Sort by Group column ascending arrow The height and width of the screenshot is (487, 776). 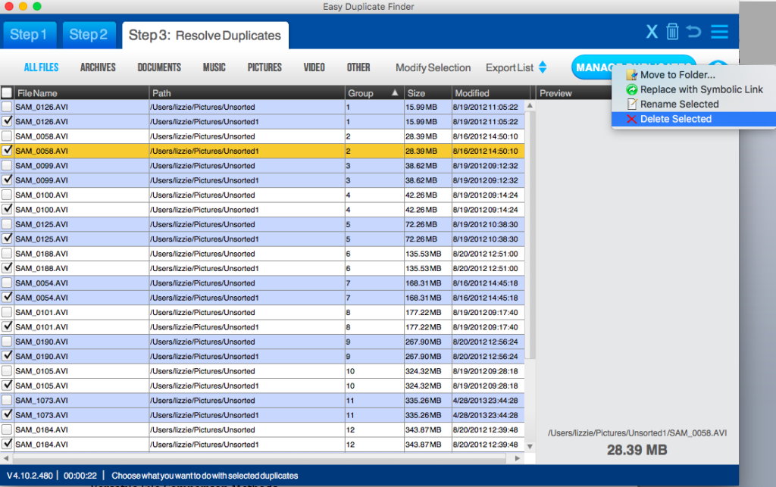click(394, 92)
